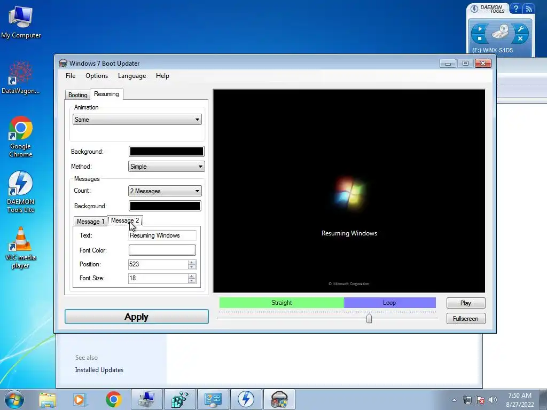Click the stop (unmount) button in DAEMON Tools gadget
The image size is (547, 410).
click(x=480, y=38)
